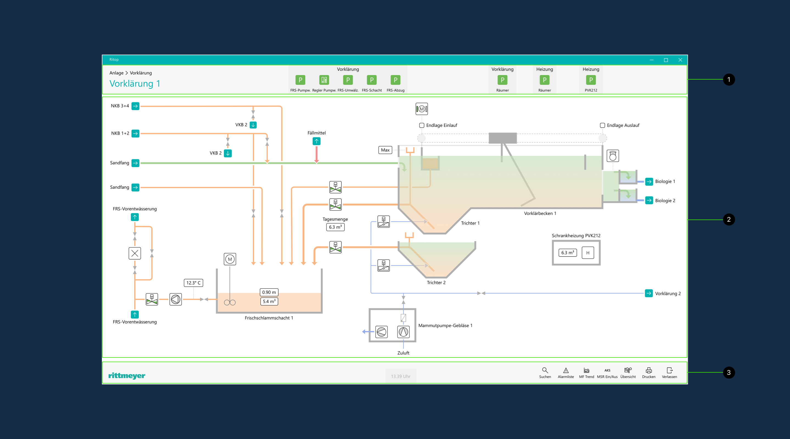Click the valve above Tagesmenge

click(335, 204)
